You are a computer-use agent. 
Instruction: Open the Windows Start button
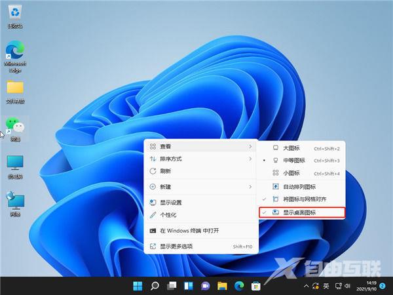coord(138,286)
